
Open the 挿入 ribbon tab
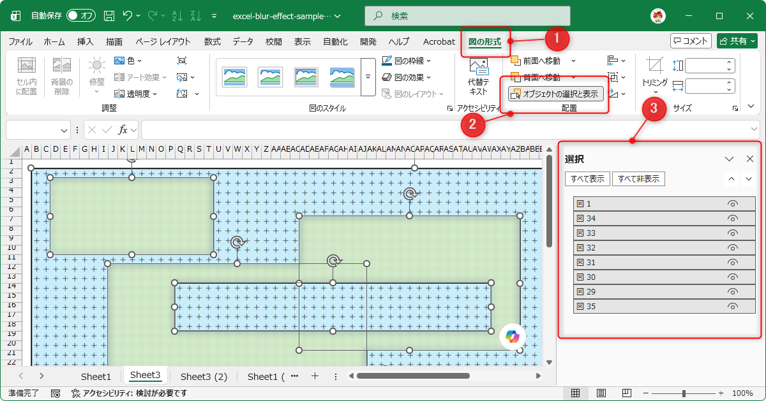click(86, 41)
